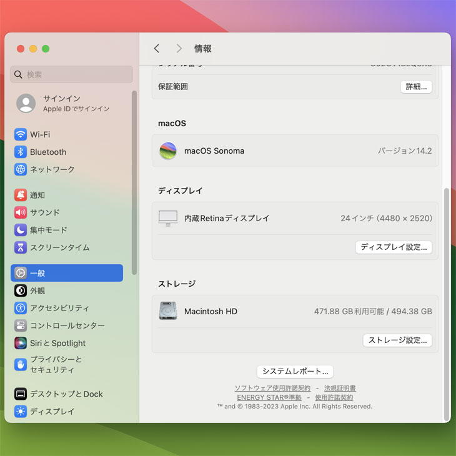Viewport: 456px width, 456px height.
Task: Open システムレポート... button
Action: (x=295, y=371)
